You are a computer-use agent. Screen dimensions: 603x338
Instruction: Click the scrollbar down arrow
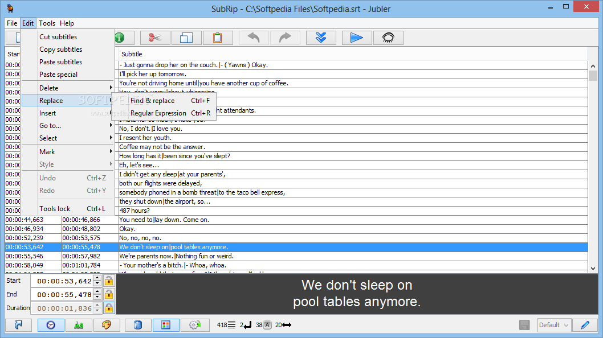pos(593,269)
